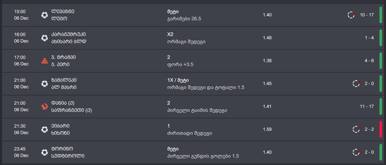
Task: Click the snooker balls icon beside ჯ. ტრამპი
Action: tap(45, 61)
